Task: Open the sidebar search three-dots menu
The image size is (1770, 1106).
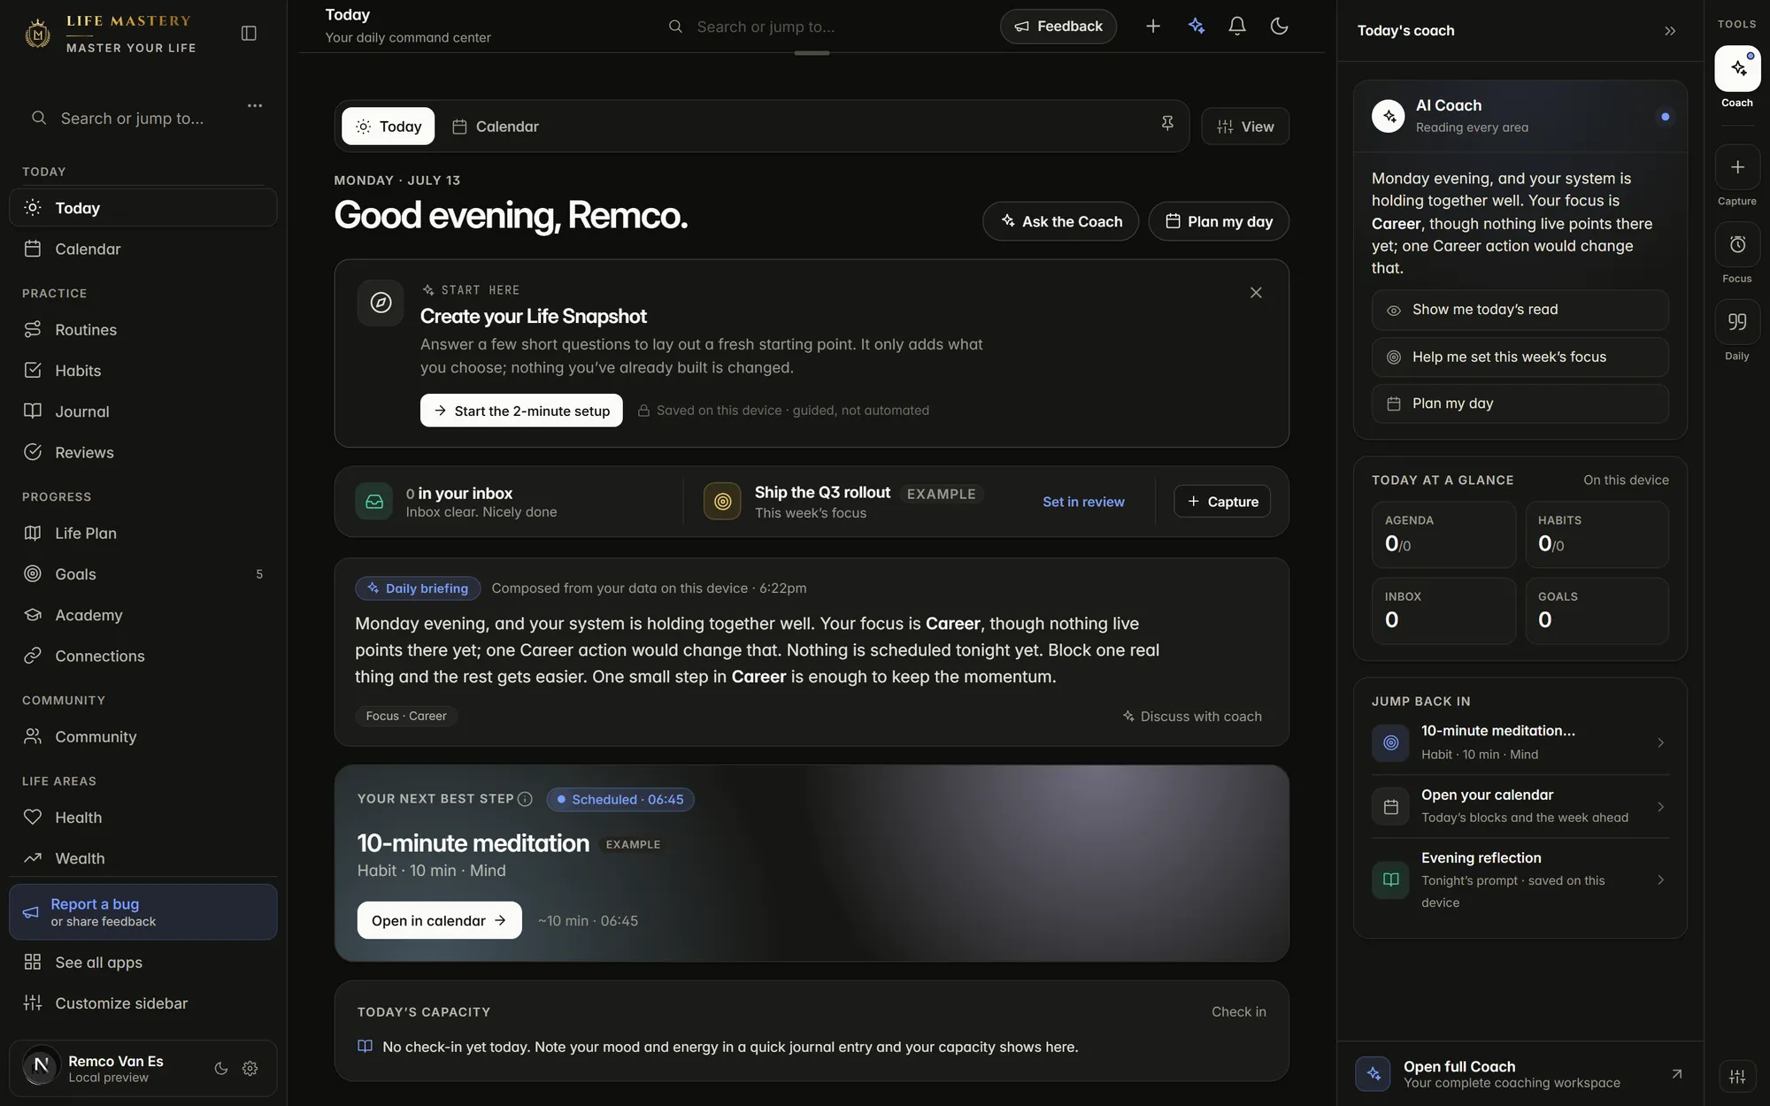Action: coord(255,105)
